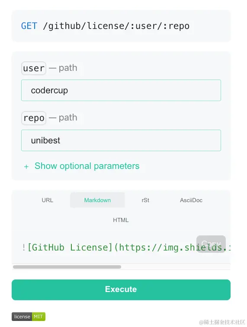The height and width of the screenshot is (327, 247).
Task: Open the rSt format tab
Action: [x=145, y=200]
